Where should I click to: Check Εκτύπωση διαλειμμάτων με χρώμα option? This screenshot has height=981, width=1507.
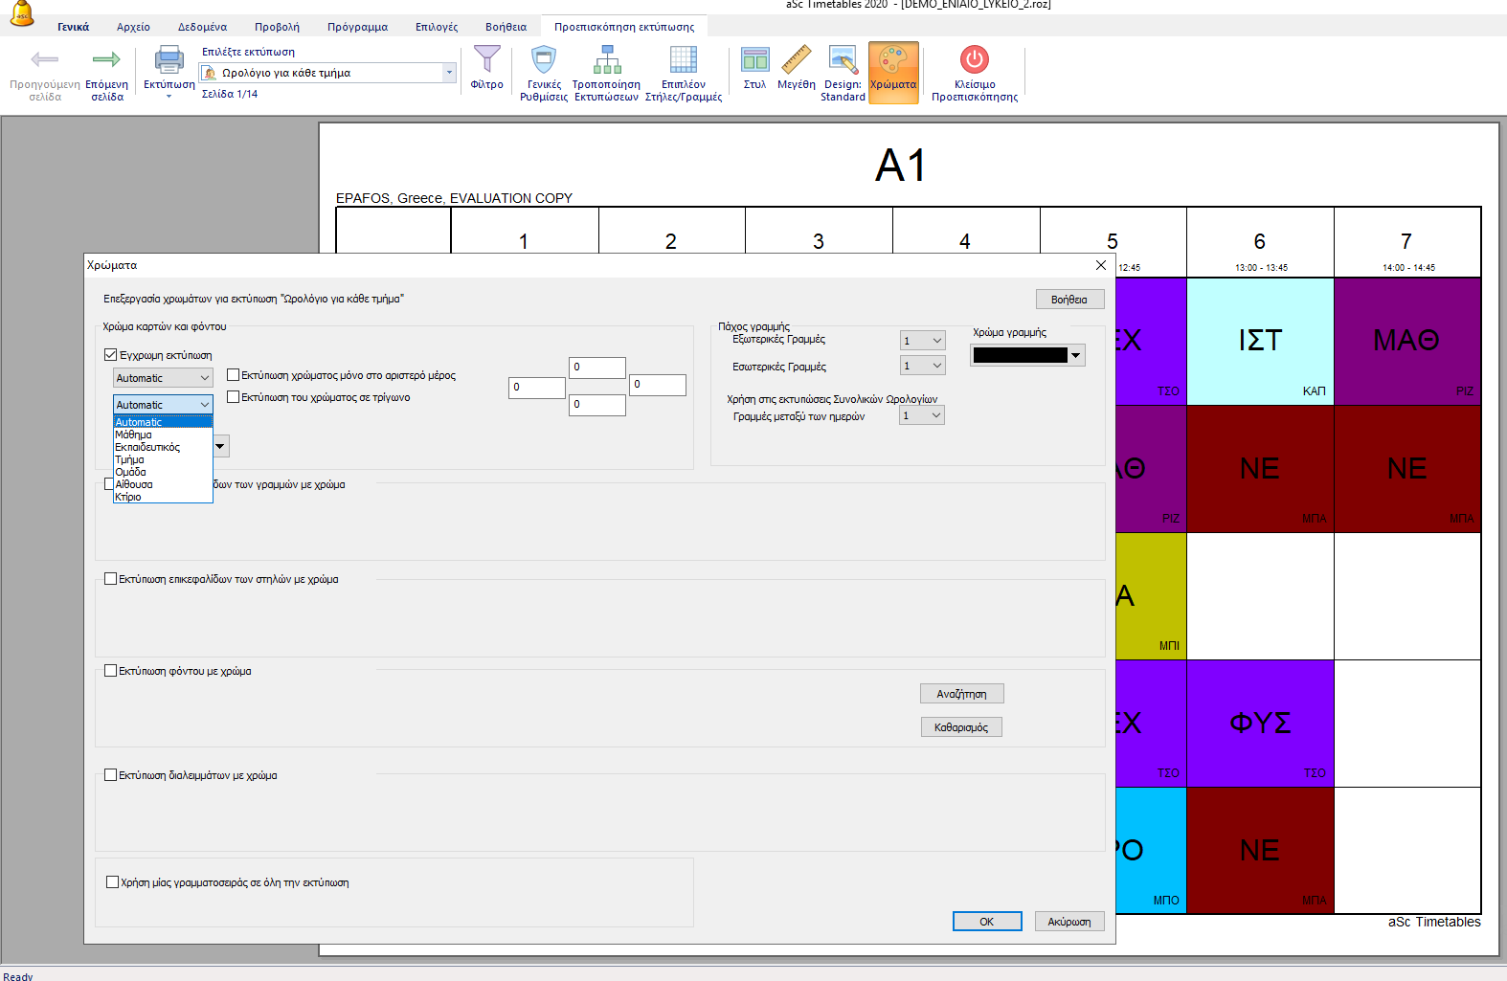point(111,775)
